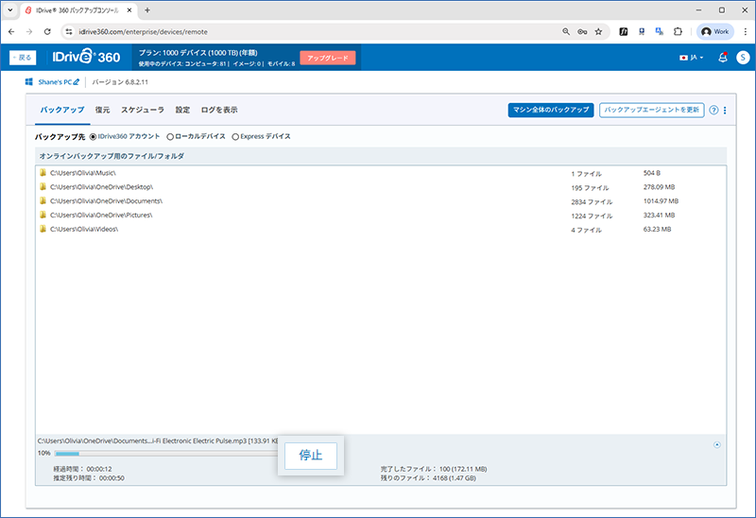Open the JA language dropdown
Screen dimensions: 756x518
(x=691, y=58)
